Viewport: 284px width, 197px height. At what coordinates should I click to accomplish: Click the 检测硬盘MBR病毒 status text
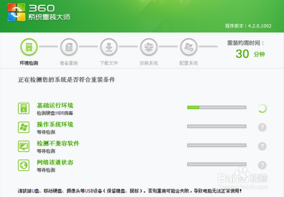55,113
